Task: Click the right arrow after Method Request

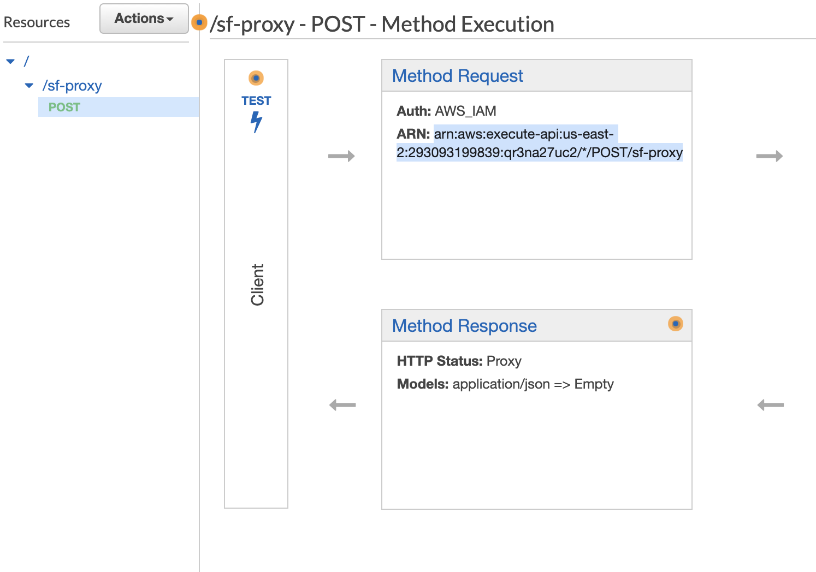Action: point(769,156)
